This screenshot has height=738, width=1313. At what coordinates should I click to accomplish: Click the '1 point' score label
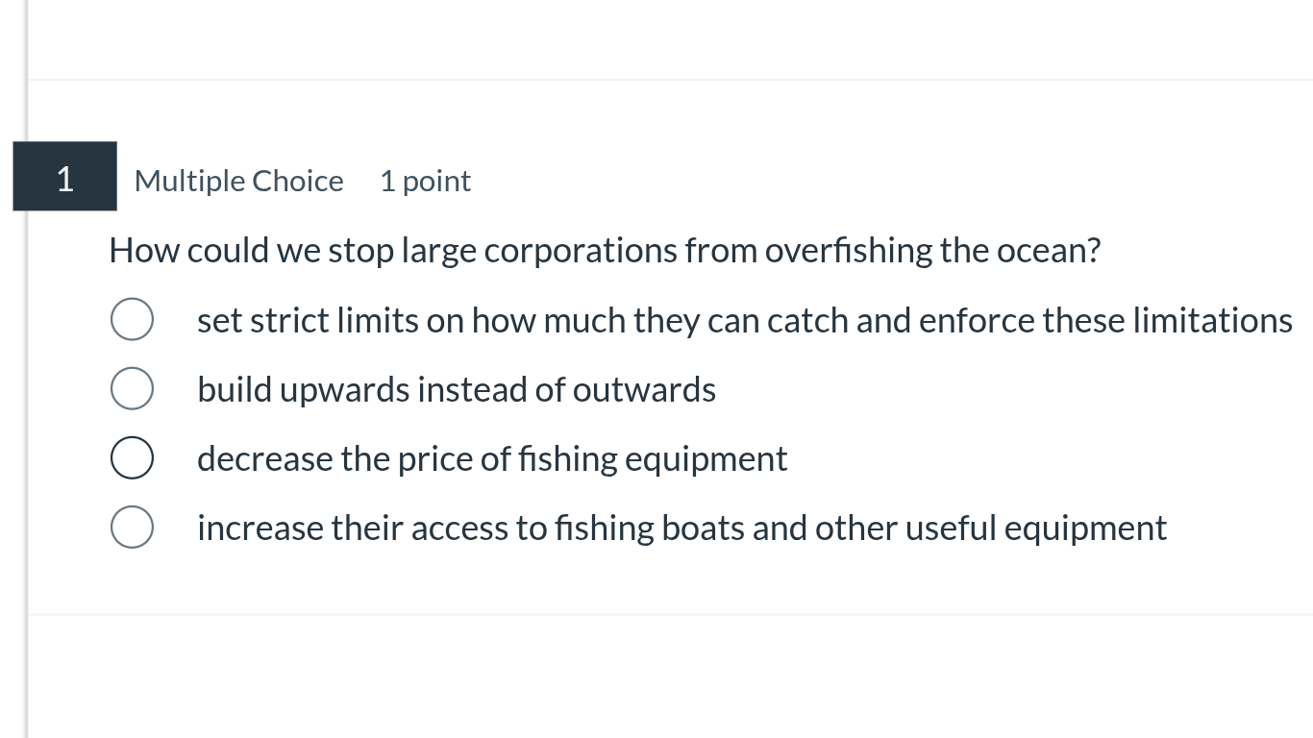[x=425, y=181]
